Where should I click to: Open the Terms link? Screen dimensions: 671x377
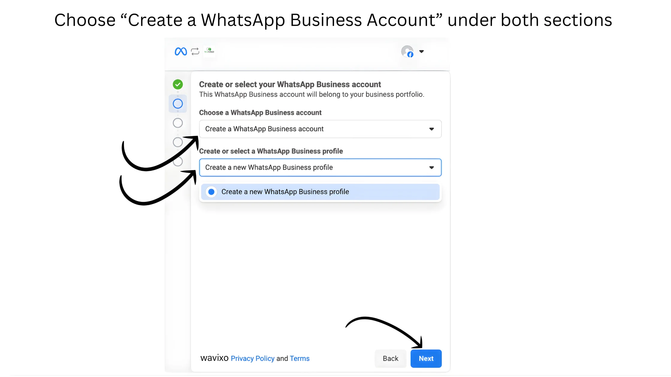pos(300,358)
